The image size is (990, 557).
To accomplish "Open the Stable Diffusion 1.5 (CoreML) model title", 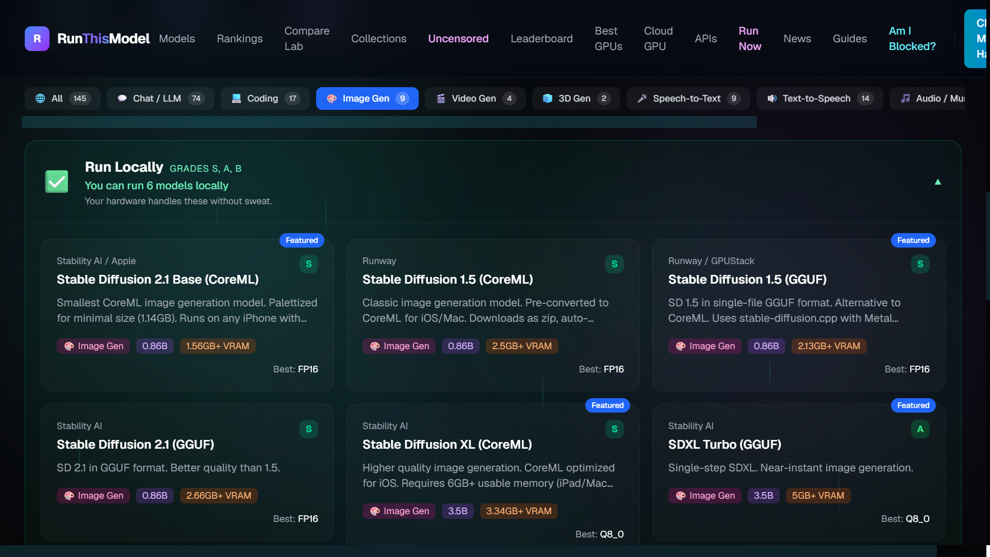I will 448,280.
